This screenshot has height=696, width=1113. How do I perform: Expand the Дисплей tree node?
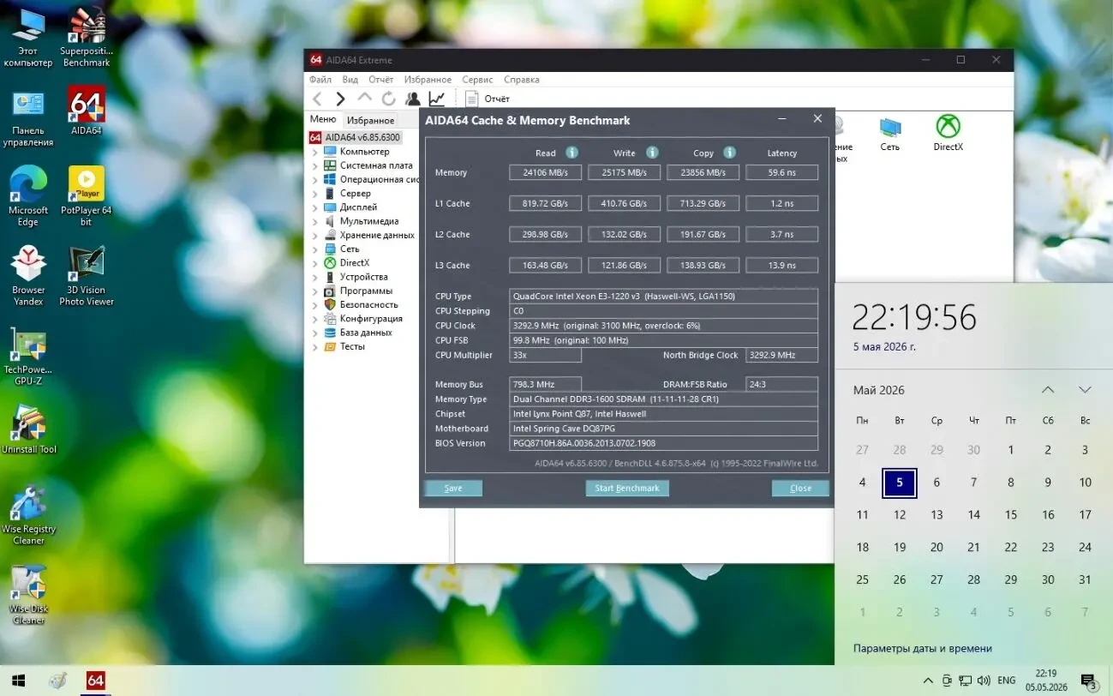(x=314, y=207)
